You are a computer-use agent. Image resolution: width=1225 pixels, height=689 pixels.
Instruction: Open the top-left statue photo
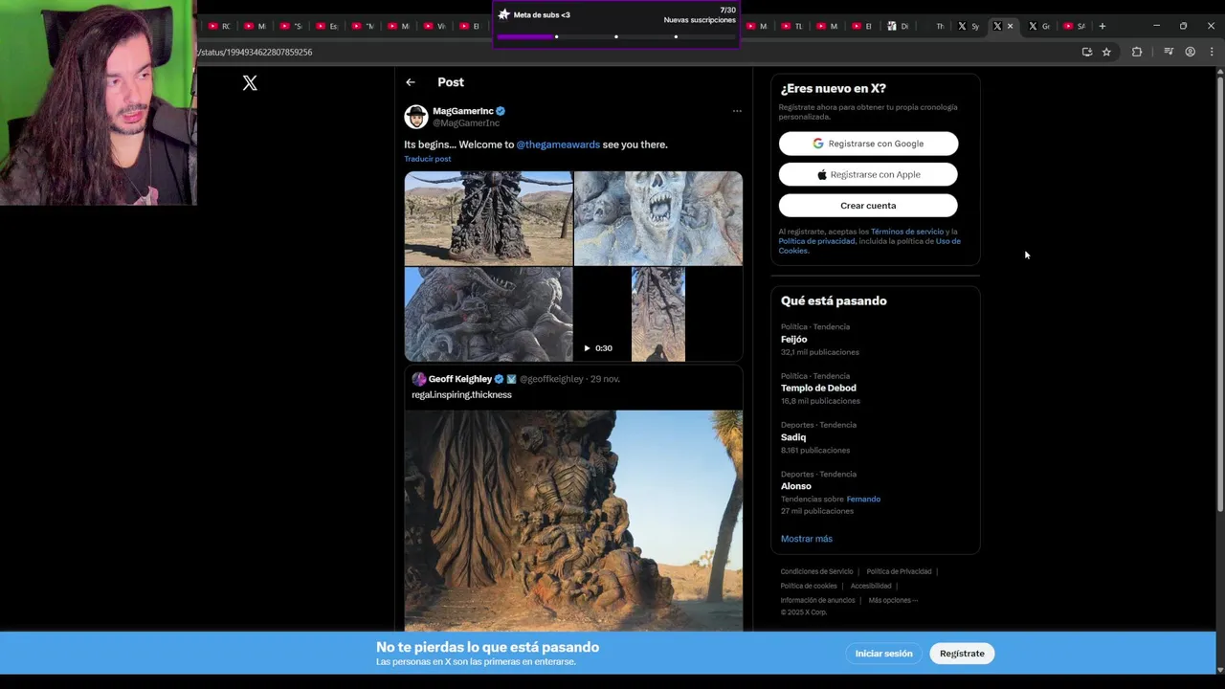pos(488,218)
